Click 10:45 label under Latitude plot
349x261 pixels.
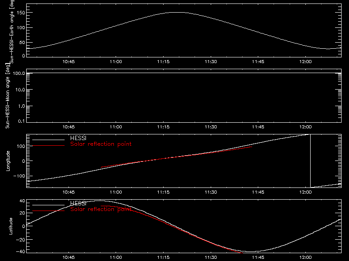coord(68,258)
